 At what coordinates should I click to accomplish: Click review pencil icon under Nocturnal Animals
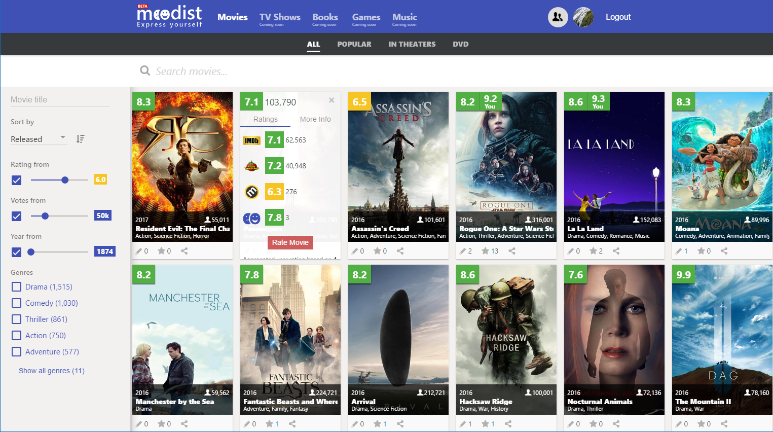pos(571,424)
